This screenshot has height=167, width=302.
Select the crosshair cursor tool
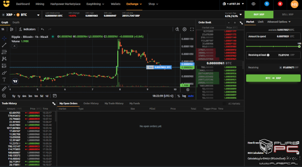(4, 38)
